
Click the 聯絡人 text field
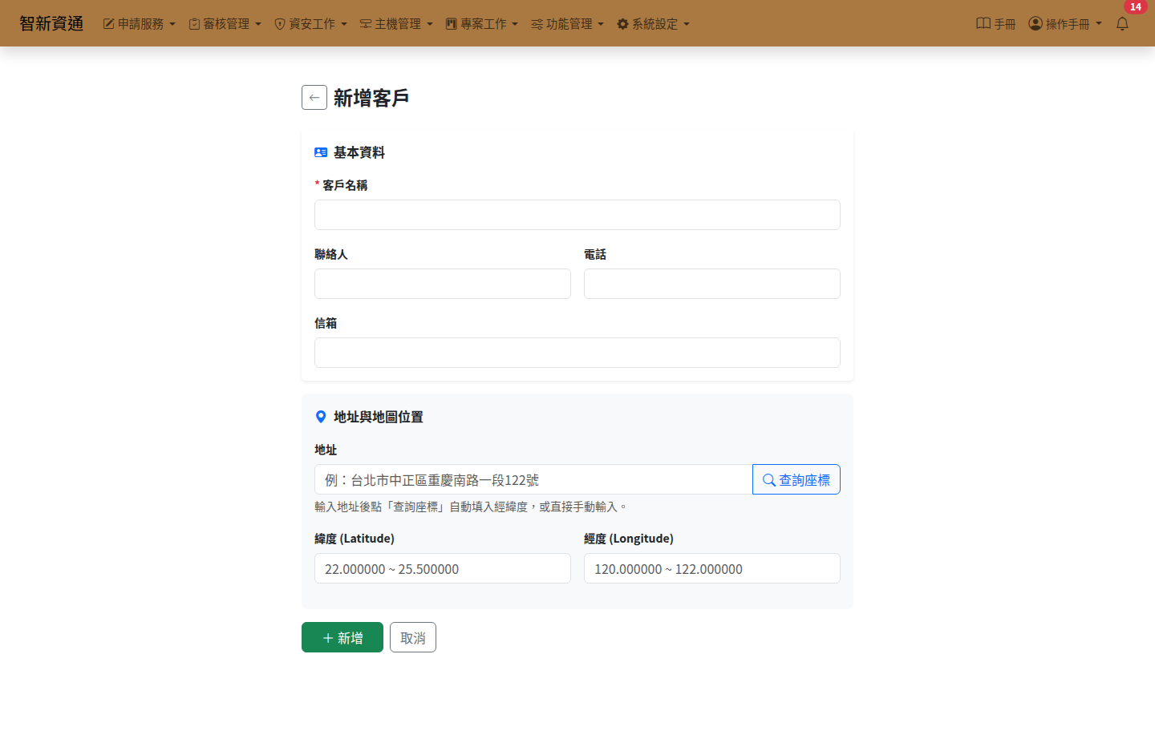(443, 284)
